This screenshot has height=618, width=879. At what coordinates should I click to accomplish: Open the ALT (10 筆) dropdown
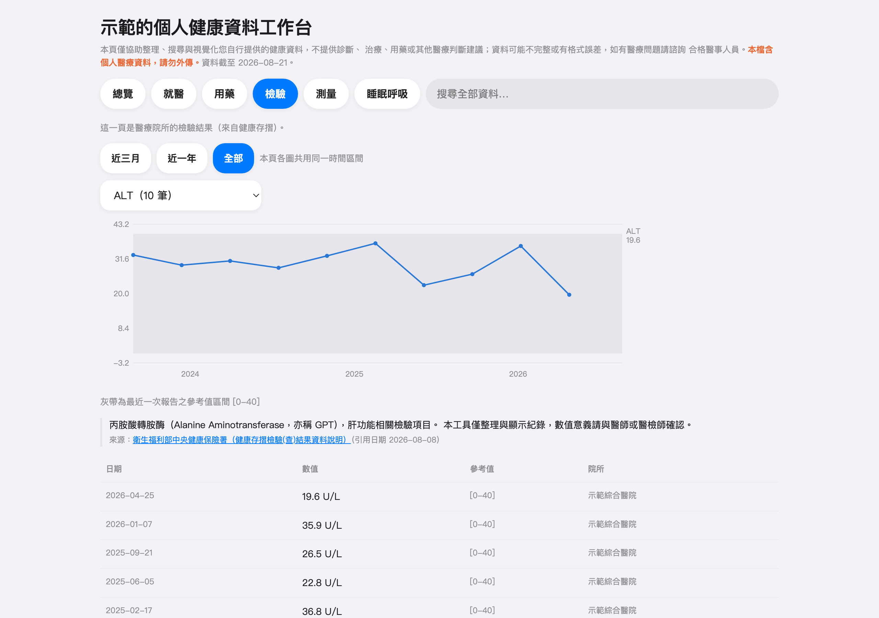coord(181,195)
